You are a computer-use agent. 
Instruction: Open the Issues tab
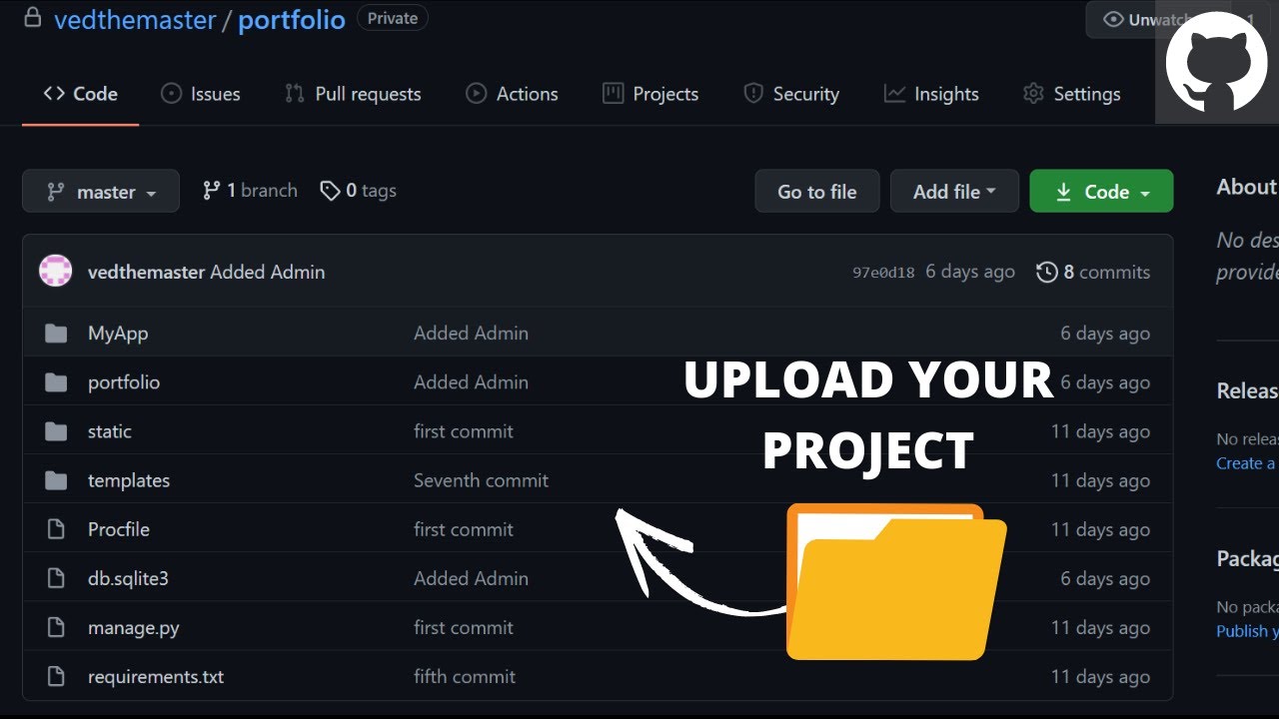coord(200,94)
